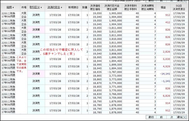Select the 建玉金額 header cell
The width and height of the screenshot is (189, 121).
coord(112,9)
